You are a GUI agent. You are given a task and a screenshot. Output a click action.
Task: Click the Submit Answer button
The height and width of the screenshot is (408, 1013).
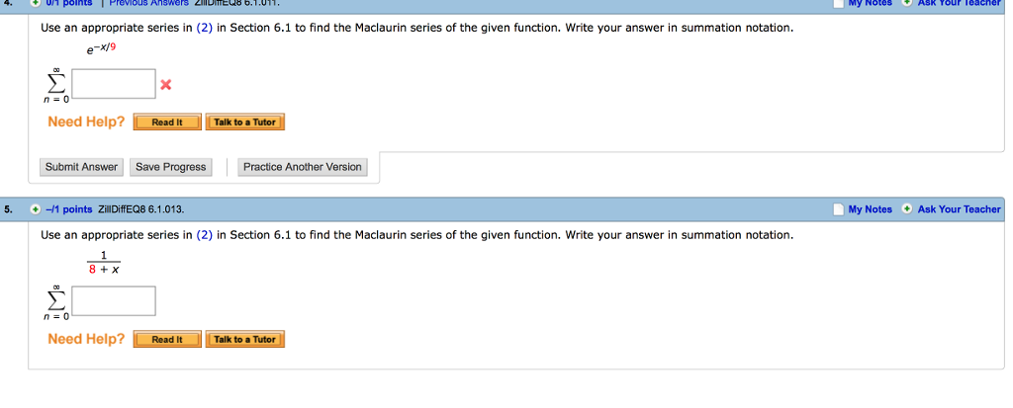pyautogui.click(x=81, y=167)
